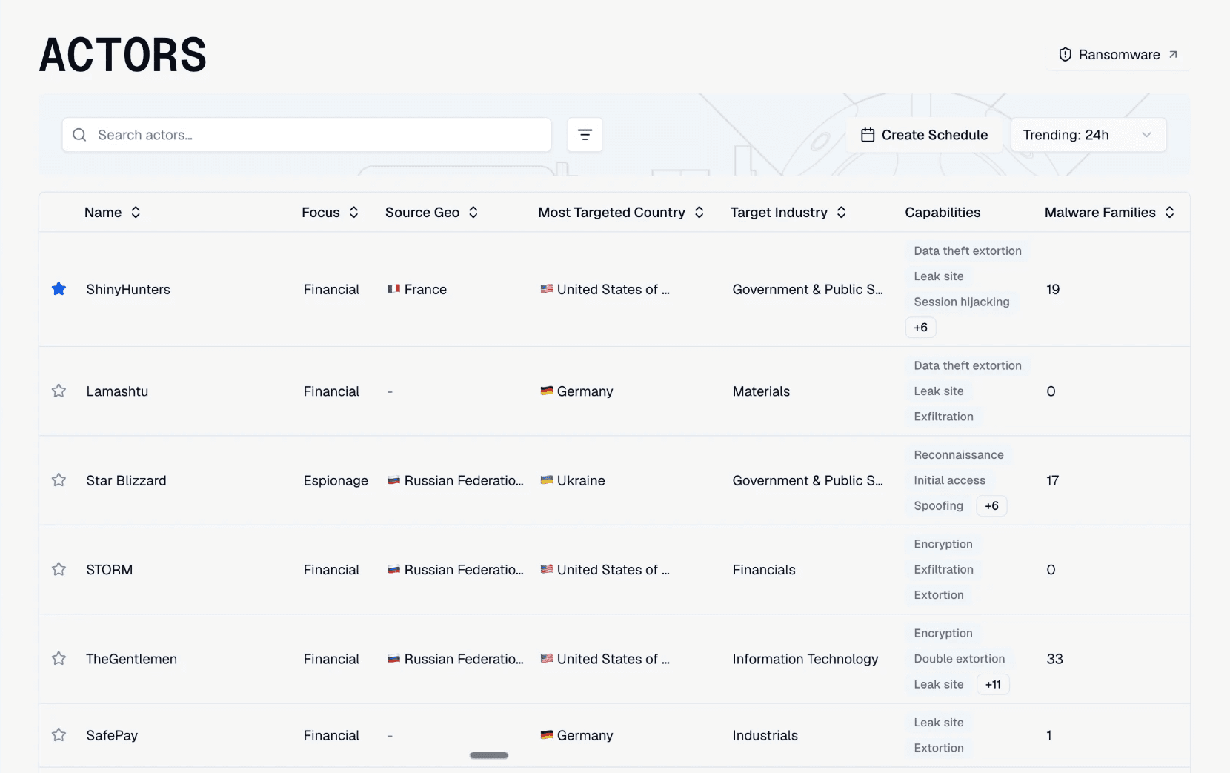The image size is (1230, 773).
Task: Click the Information Technology industry cell
Action: (805, 659)
